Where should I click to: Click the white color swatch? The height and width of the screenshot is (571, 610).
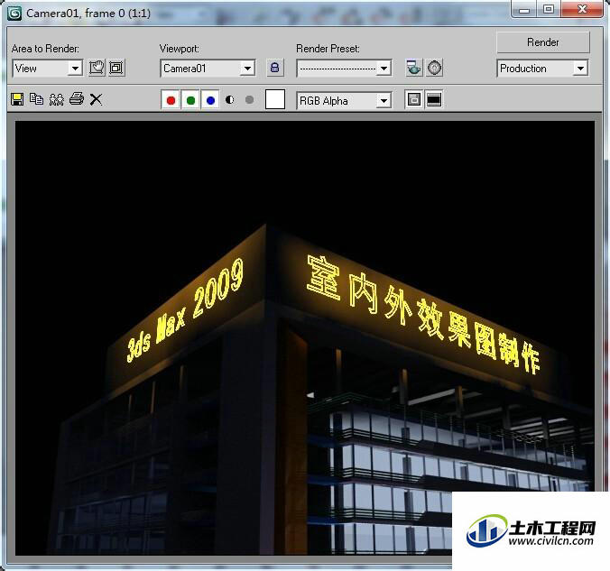tap(275, 99)
